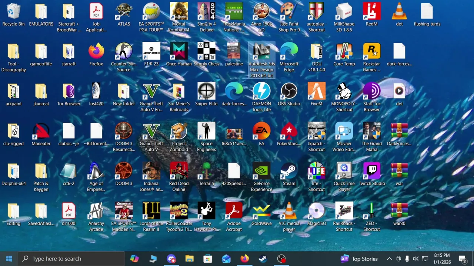The image size is (474, 266).
Task: Open TrackMania Nations shortcut
Action: click(x=234, y=17)
